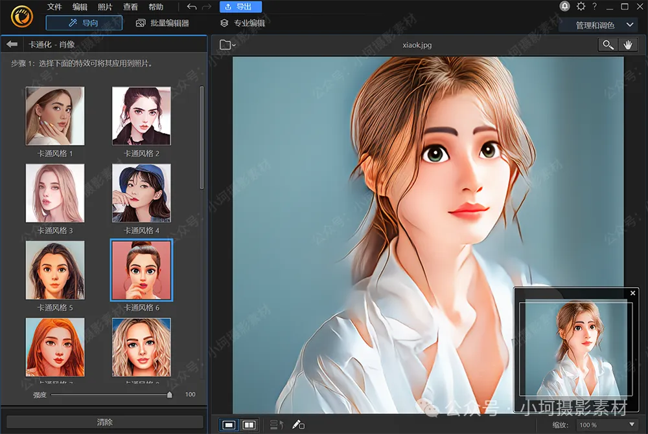Switch to the 批量编辑器 tab
Viewport: 648px width, 434px height.
coord(163,23)
